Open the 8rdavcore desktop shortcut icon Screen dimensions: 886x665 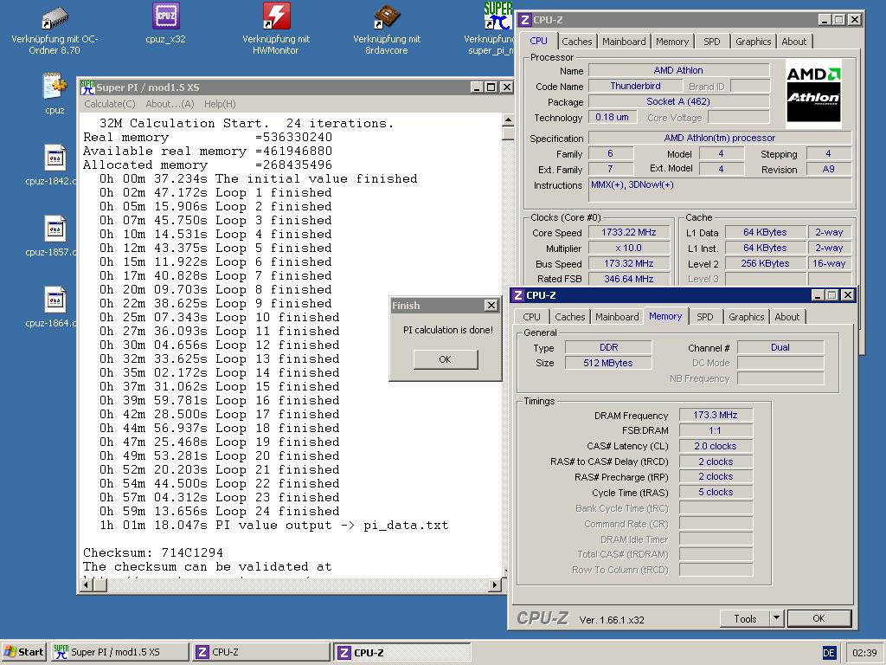[387, 16]
